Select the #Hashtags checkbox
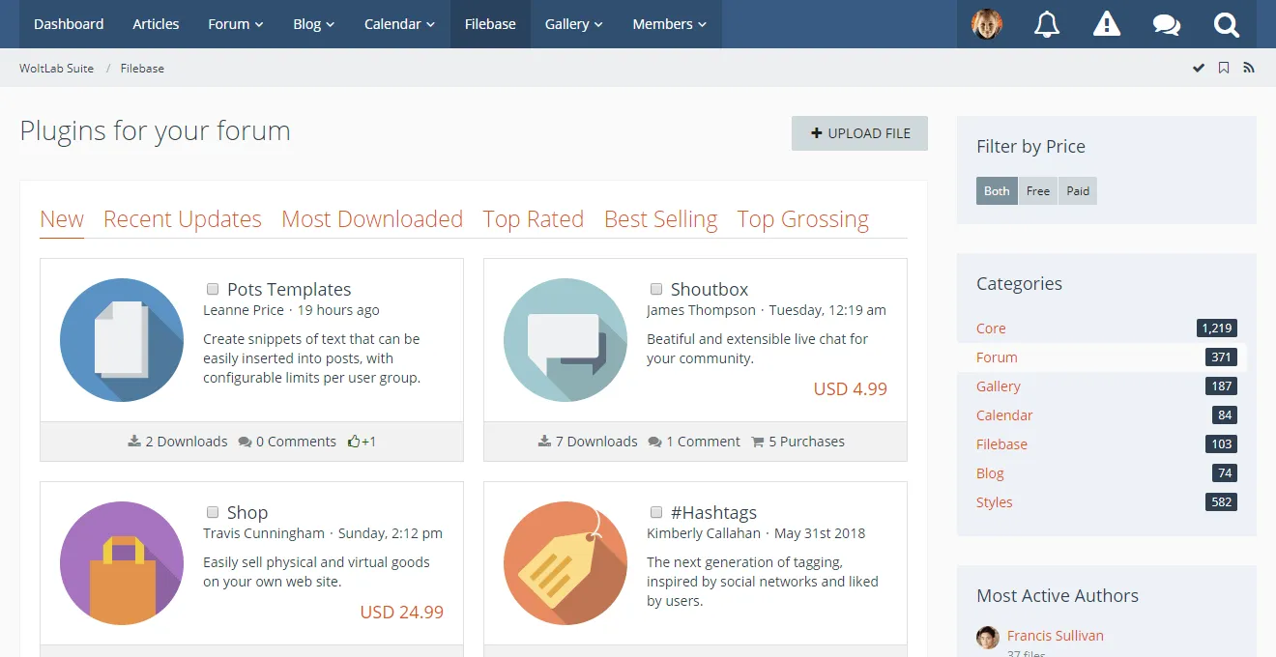This screenshot has width=1276, height=657. point(656,512)
